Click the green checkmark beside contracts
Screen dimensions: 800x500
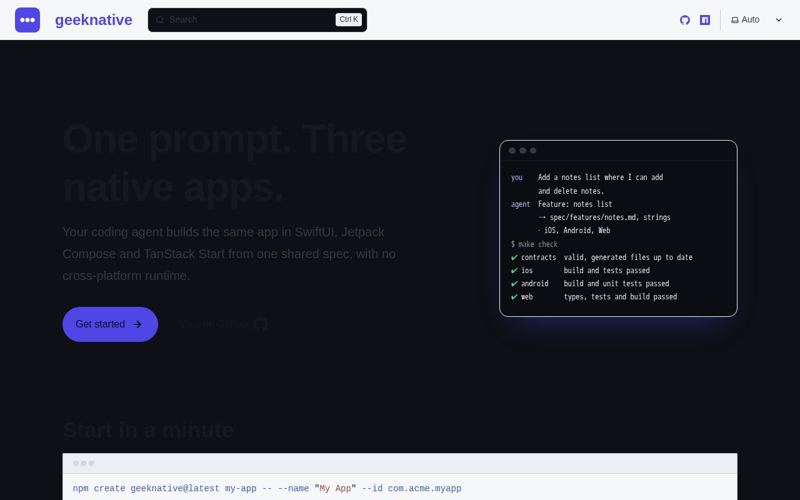[x=514, y=257]
